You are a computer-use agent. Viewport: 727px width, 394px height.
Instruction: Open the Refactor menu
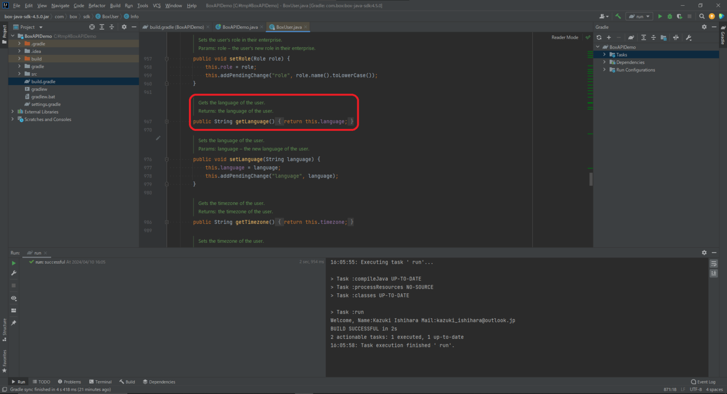tap(97, 6)
